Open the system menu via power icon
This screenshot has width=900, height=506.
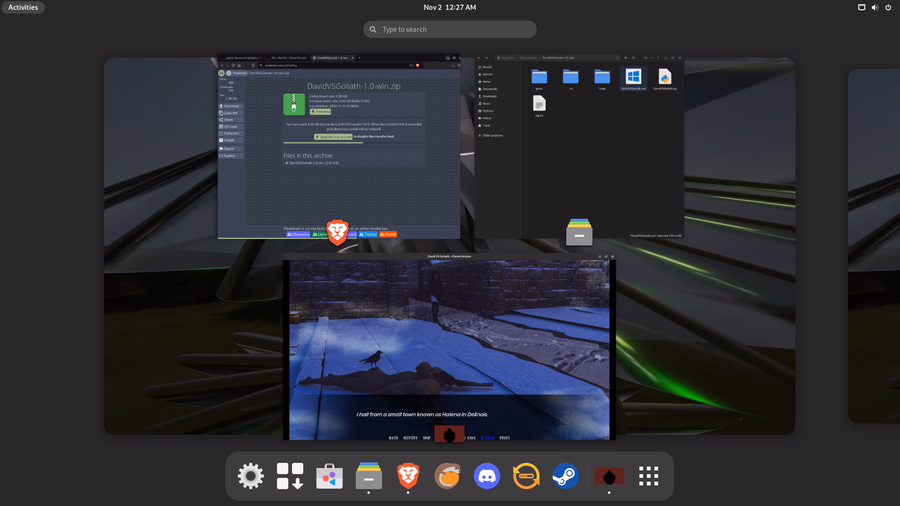coord(888,7)
